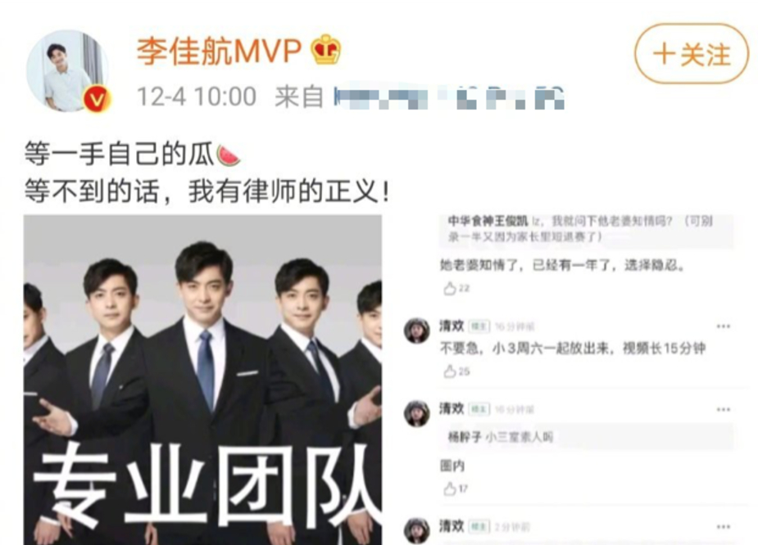Follow the account with 关注 button

click(x=692, y=53)
